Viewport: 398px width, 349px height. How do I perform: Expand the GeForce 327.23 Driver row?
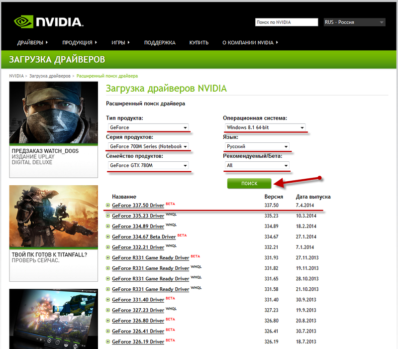[x=108, y=310]
